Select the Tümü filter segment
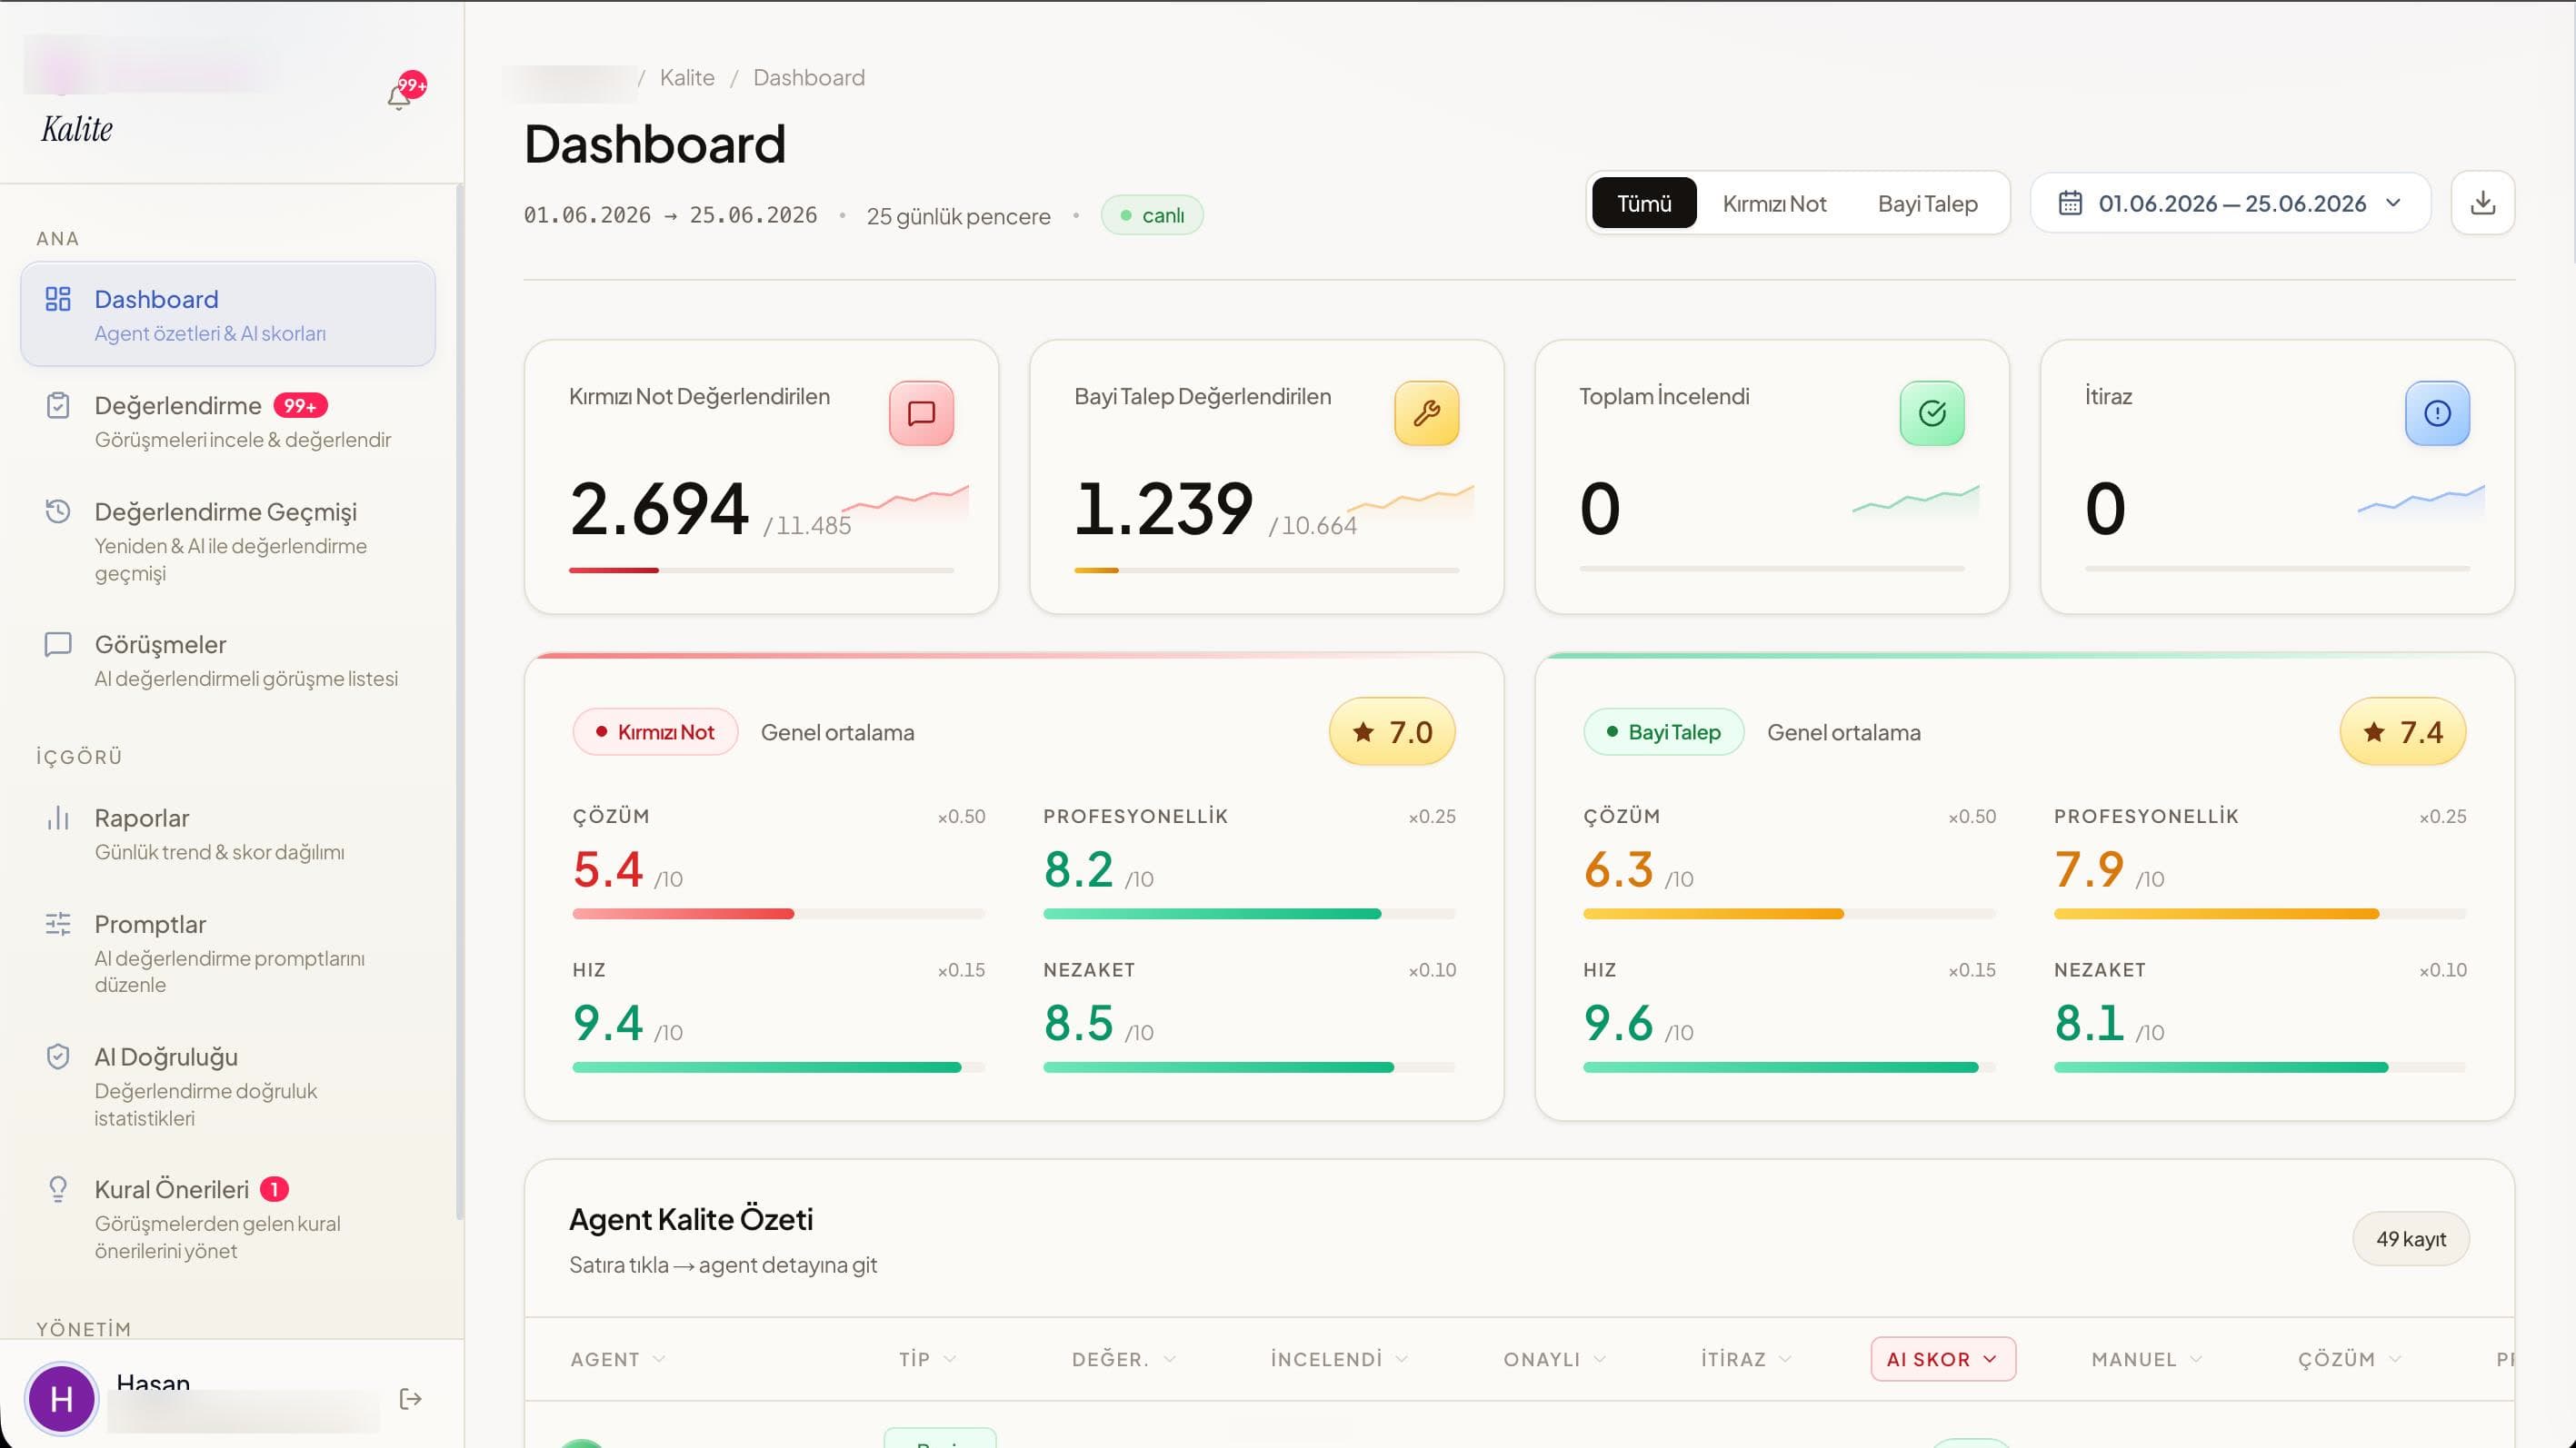Viewport: 2576px width, 1448px height. tap(1644, 203)
